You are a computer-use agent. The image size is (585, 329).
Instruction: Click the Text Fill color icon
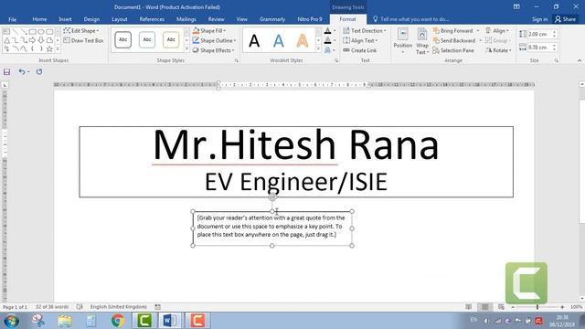327,31
